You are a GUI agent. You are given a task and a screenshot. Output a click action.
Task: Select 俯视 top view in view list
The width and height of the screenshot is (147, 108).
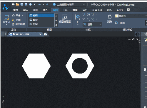pos(41,16)
